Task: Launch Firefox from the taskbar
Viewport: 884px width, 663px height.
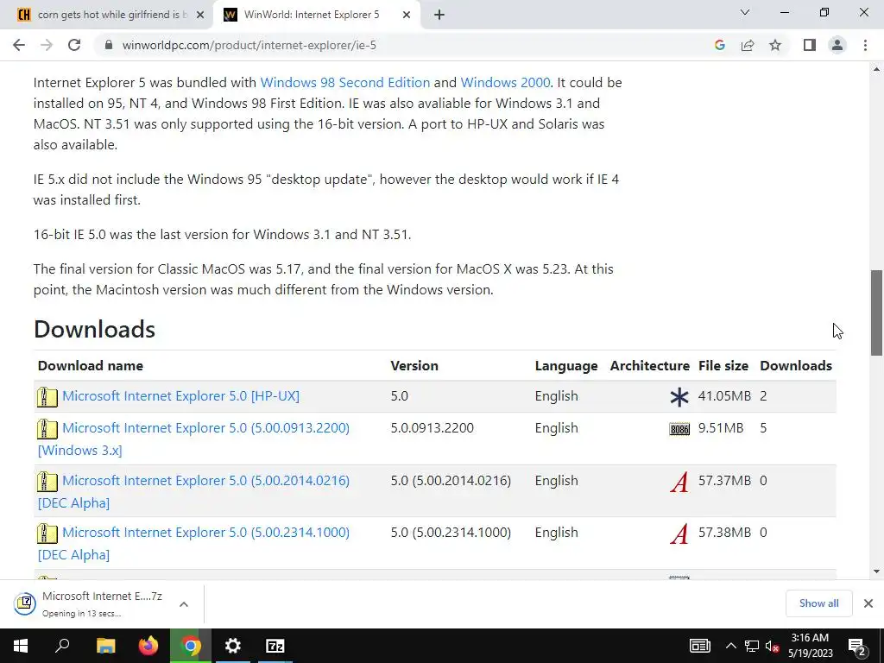Action: tap(148, 646)
